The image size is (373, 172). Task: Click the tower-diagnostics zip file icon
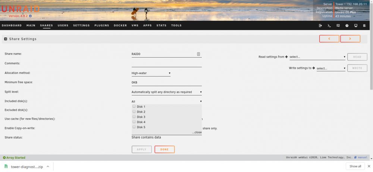pos(6,166)
